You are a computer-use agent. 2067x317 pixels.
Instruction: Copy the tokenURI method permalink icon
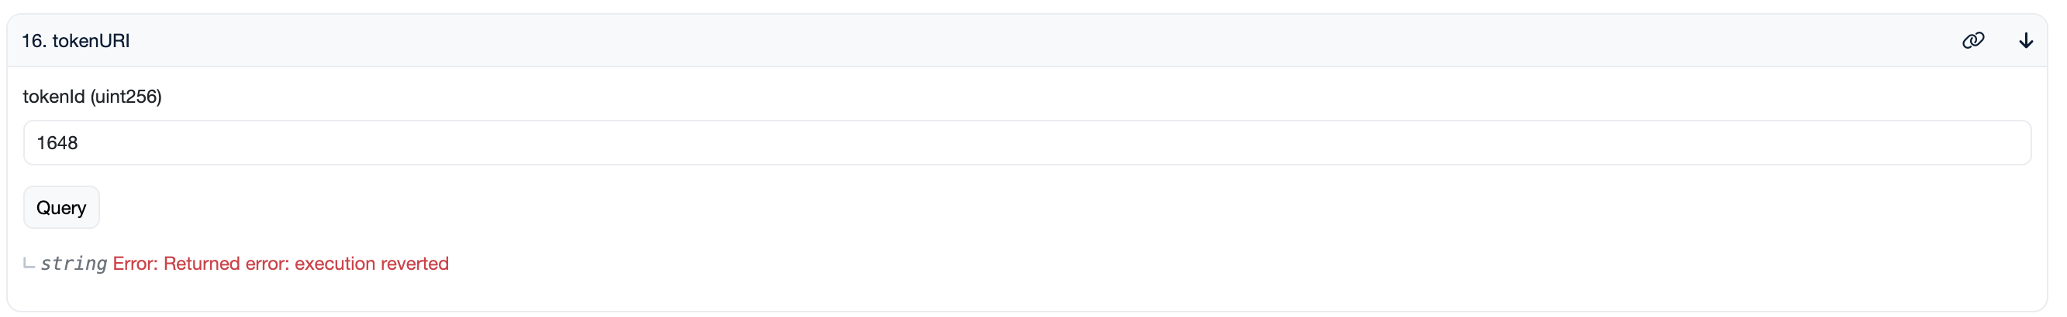click(x=1973, y=40)
